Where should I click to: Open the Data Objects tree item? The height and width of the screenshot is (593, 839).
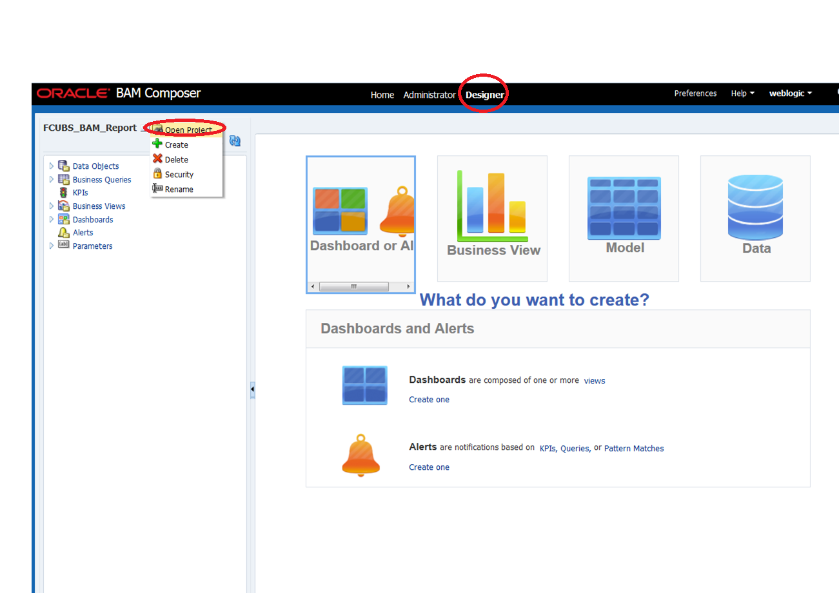point(95,166)
